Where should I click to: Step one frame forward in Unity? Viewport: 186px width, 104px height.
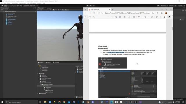pyautogui.click(x=94, y=5)
